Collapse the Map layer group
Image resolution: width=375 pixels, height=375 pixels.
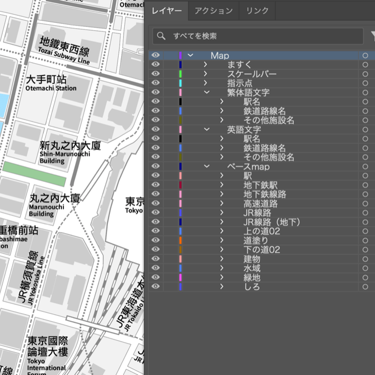tap(190, 55)
